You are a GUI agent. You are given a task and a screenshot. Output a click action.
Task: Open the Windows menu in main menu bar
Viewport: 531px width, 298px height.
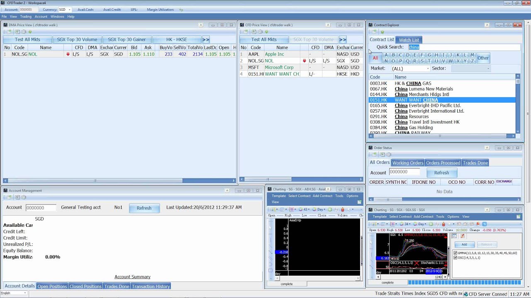57,17
